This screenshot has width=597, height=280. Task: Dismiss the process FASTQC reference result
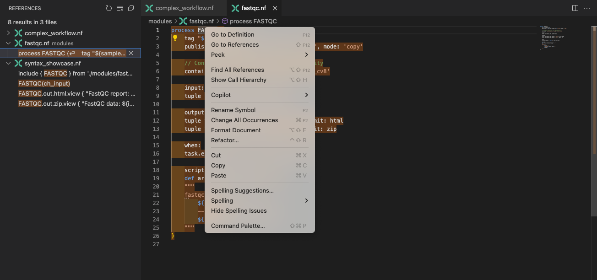(131, 54)
